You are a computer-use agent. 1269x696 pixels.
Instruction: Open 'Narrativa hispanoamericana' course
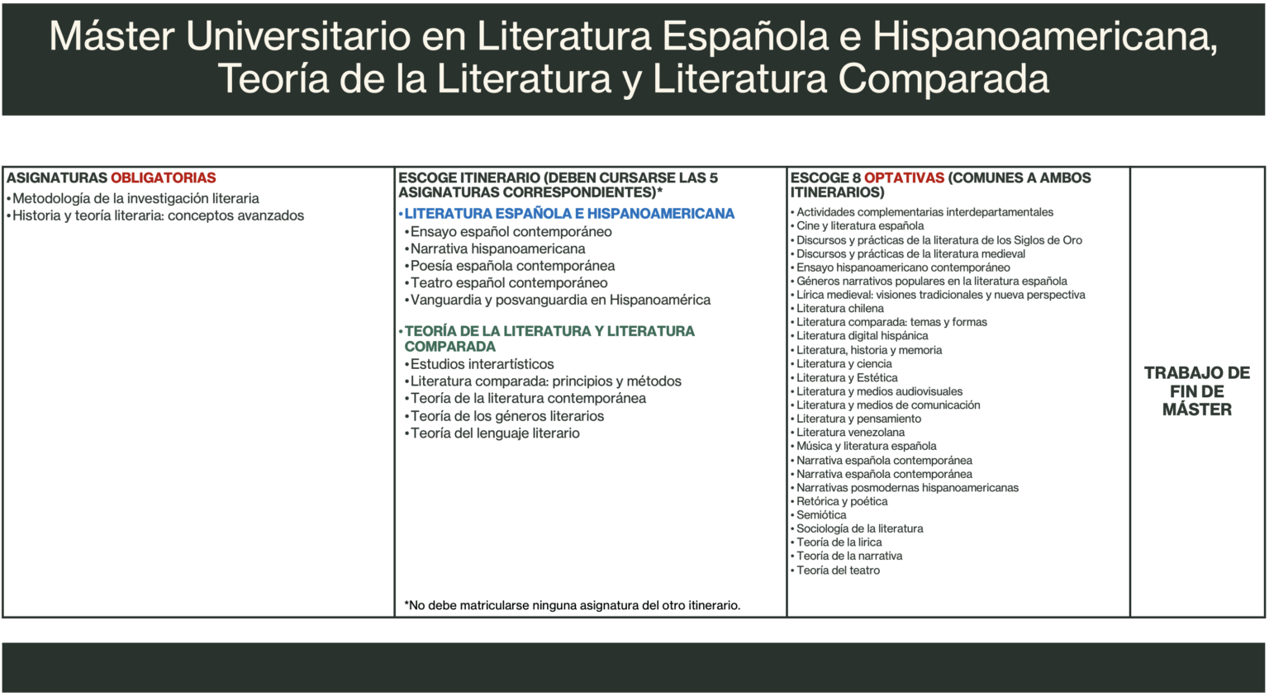497,249
